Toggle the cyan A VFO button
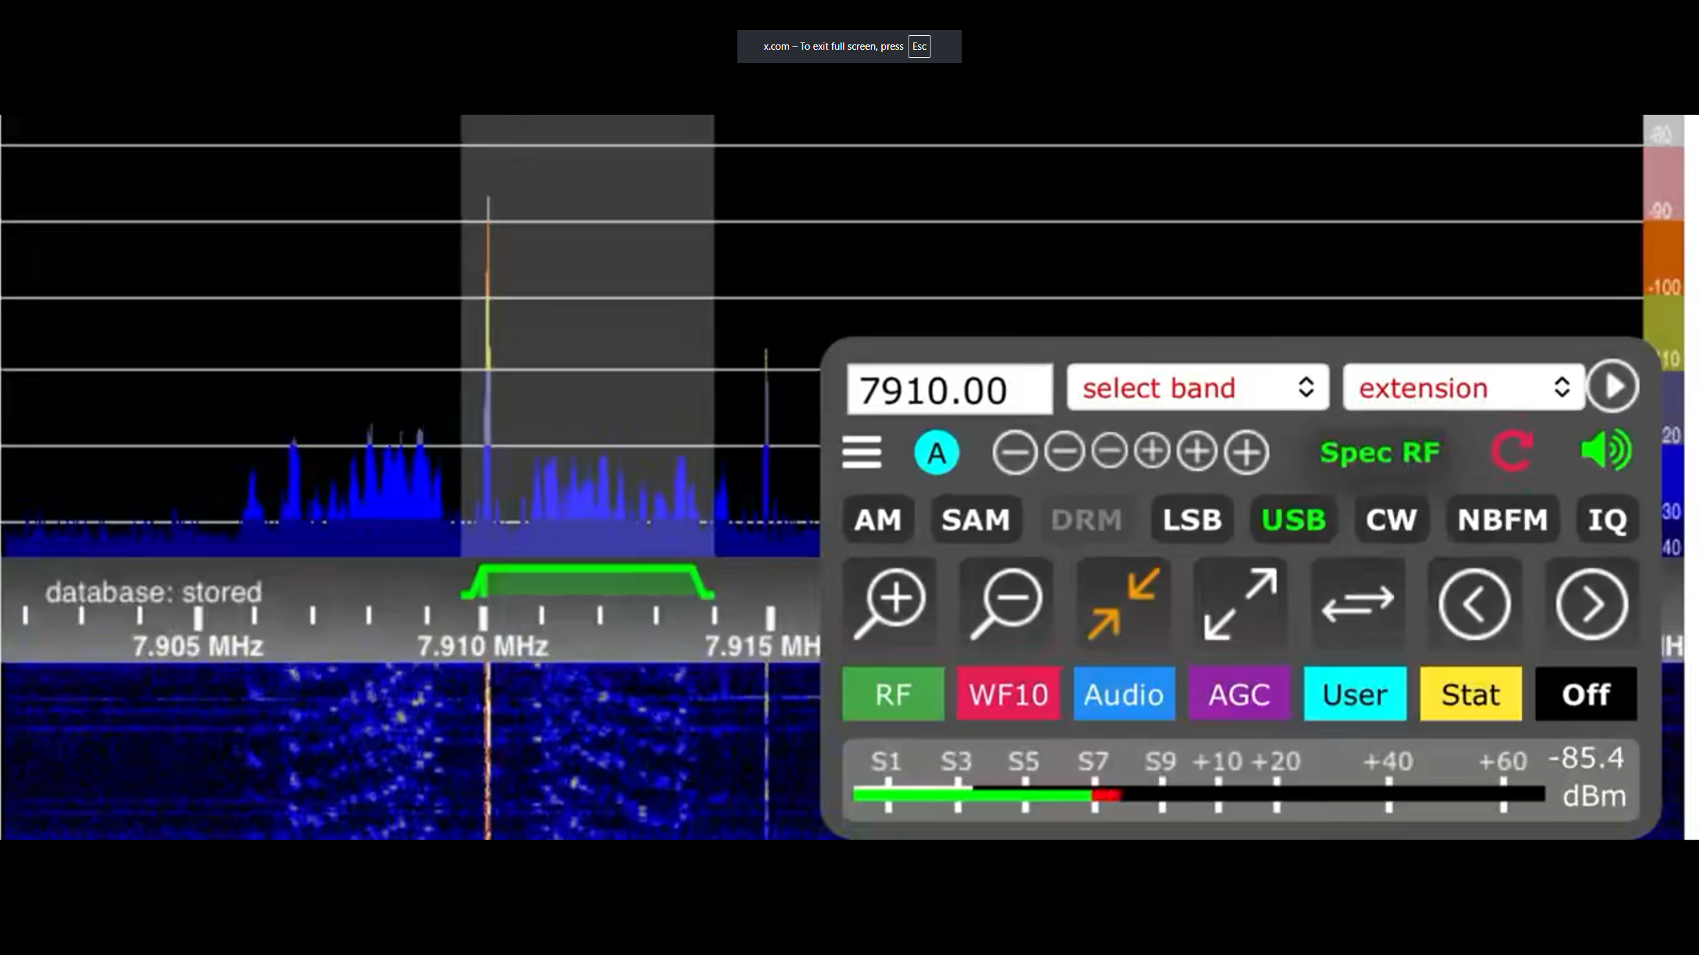Viewport: 1699px width, 955px height. tap(936, 453)
